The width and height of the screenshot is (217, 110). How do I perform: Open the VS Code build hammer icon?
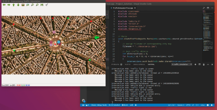click(x=204, y=8)
